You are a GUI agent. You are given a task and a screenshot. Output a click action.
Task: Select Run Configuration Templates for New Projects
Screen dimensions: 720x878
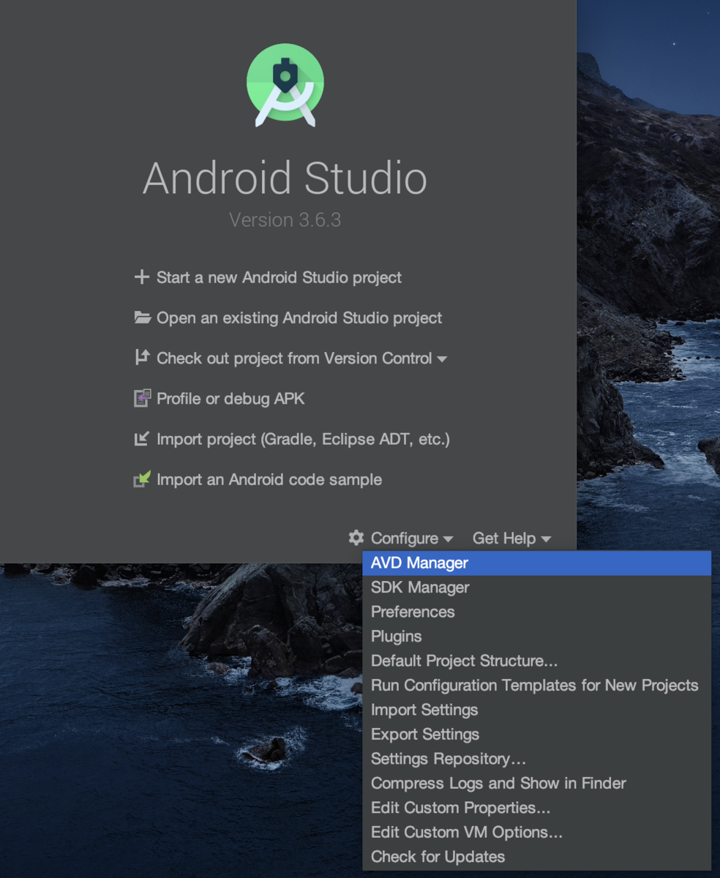pyautogui.click(x=536, y=686)
